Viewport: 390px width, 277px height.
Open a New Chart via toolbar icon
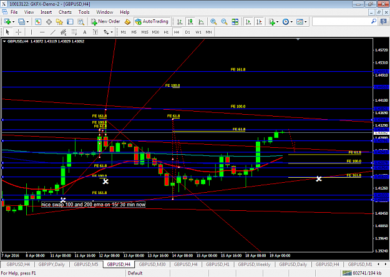pyautogui.click(x=7, y=22)
